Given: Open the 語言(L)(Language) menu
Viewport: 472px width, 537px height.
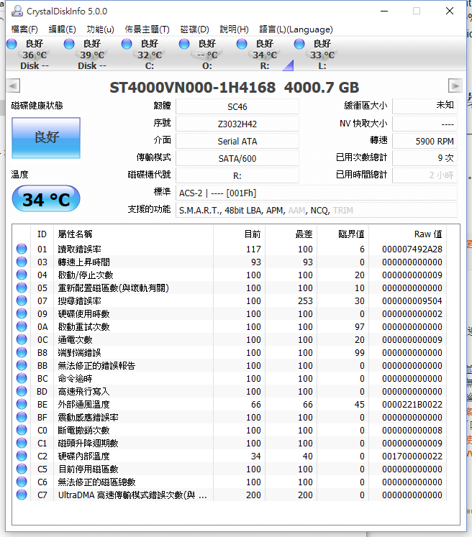Looking at the screenshot, I should (x=296, y=29).
